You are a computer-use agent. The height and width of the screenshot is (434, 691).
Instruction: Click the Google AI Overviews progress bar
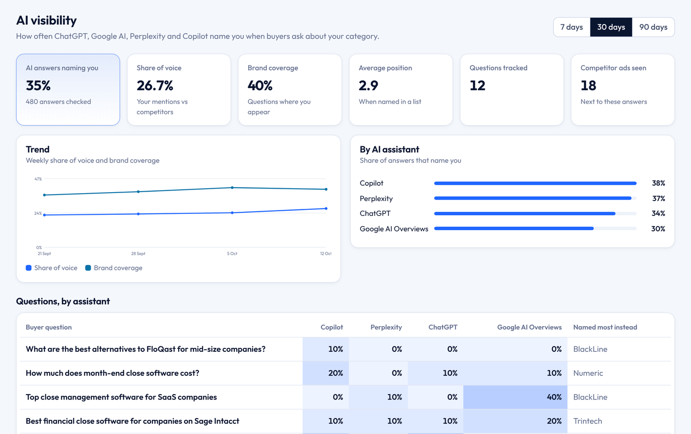pyautogui.click(x=536, y=229)
